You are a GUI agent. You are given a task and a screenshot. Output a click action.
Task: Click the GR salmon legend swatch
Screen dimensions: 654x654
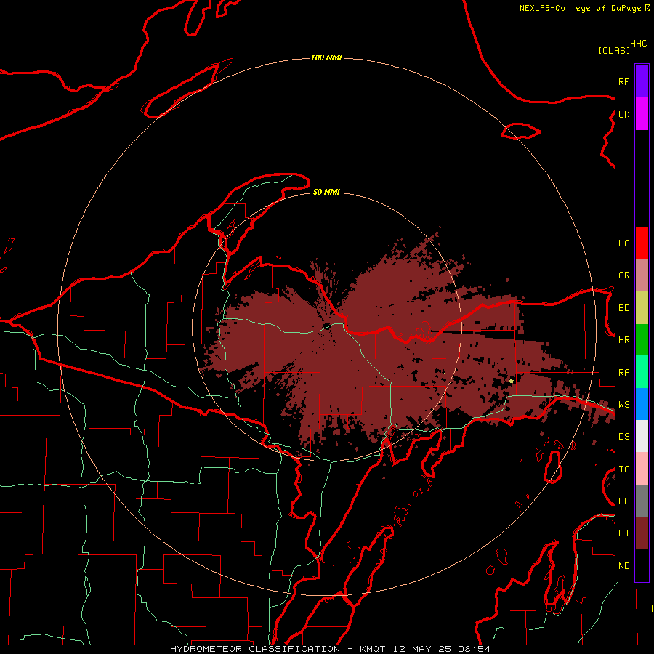[x=642, y=275]
